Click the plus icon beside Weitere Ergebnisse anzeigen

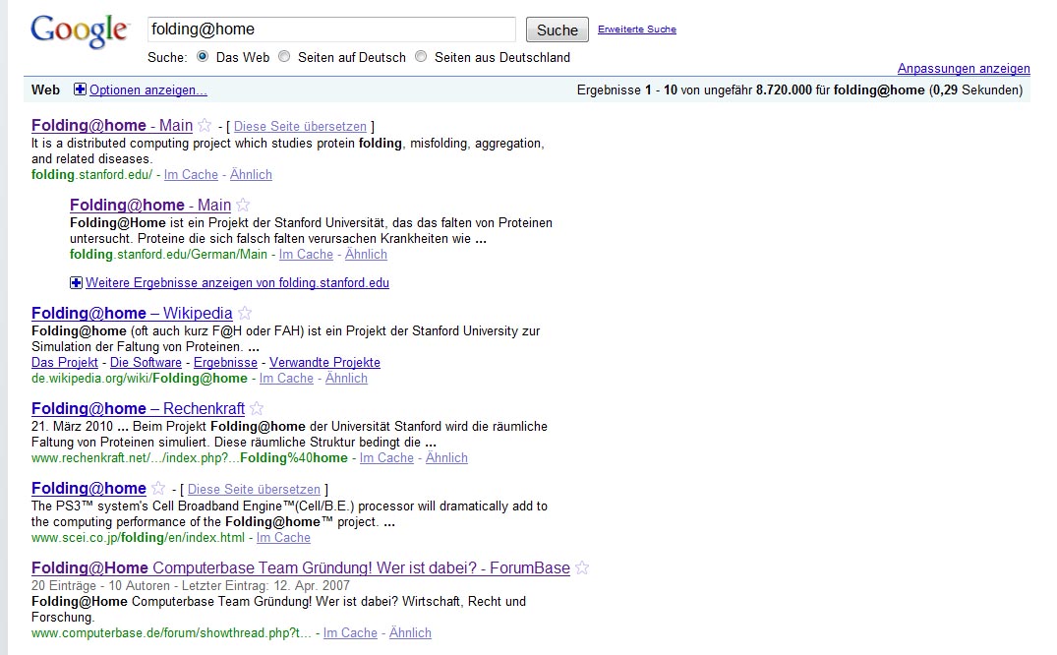[x=76, y=282]
